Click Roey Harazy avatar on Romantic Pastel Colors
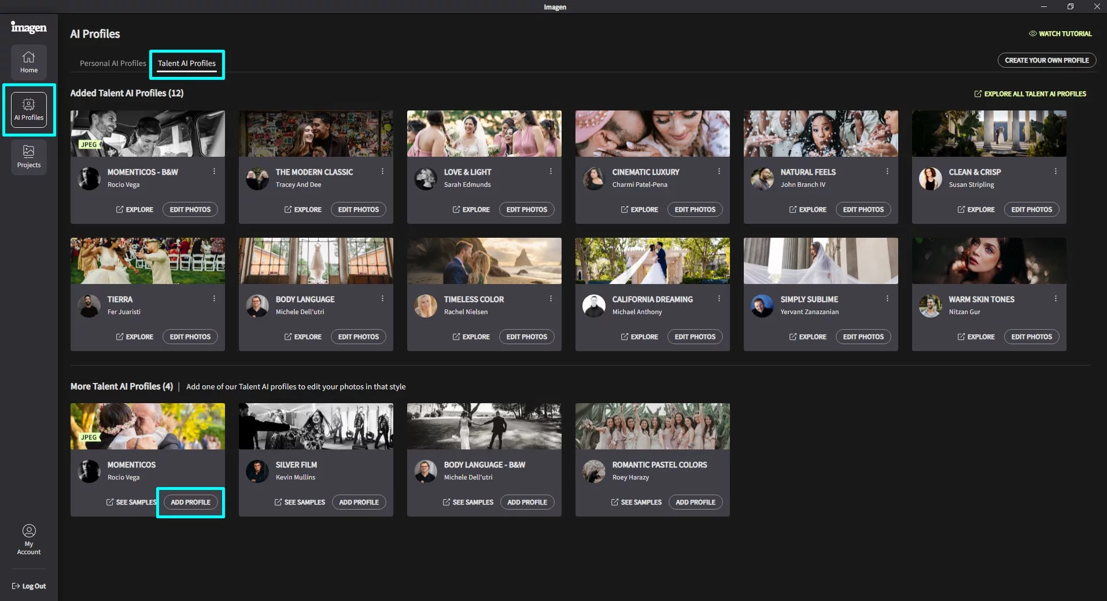This screenshot has width=1107, height=601. pos(594,471)
